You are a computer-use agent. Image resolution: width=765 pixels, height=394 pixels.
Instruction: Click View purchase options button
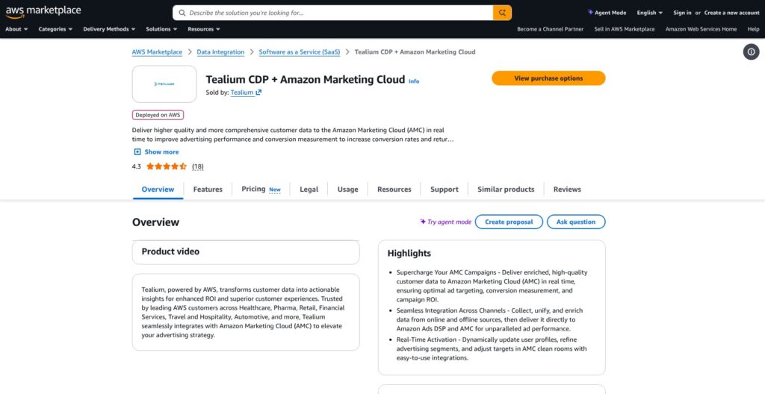548,78
